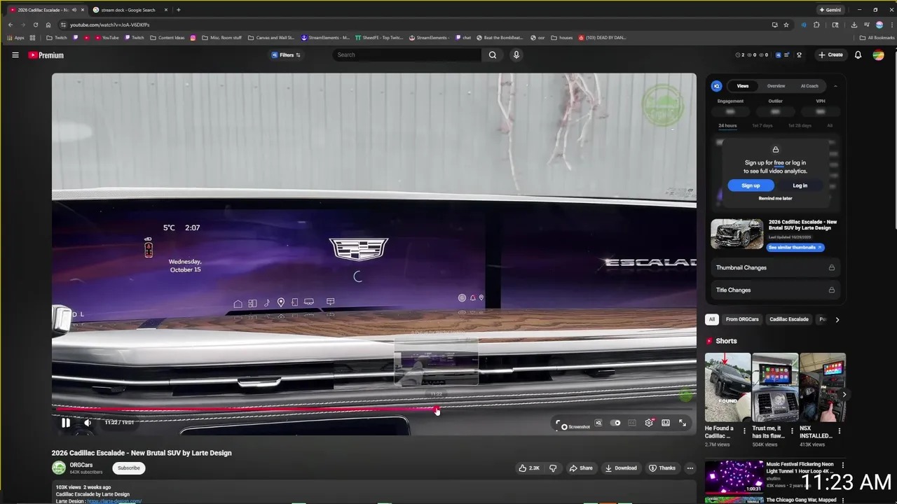Switch to Overview tab in vidIQ panel

[776, 86]
